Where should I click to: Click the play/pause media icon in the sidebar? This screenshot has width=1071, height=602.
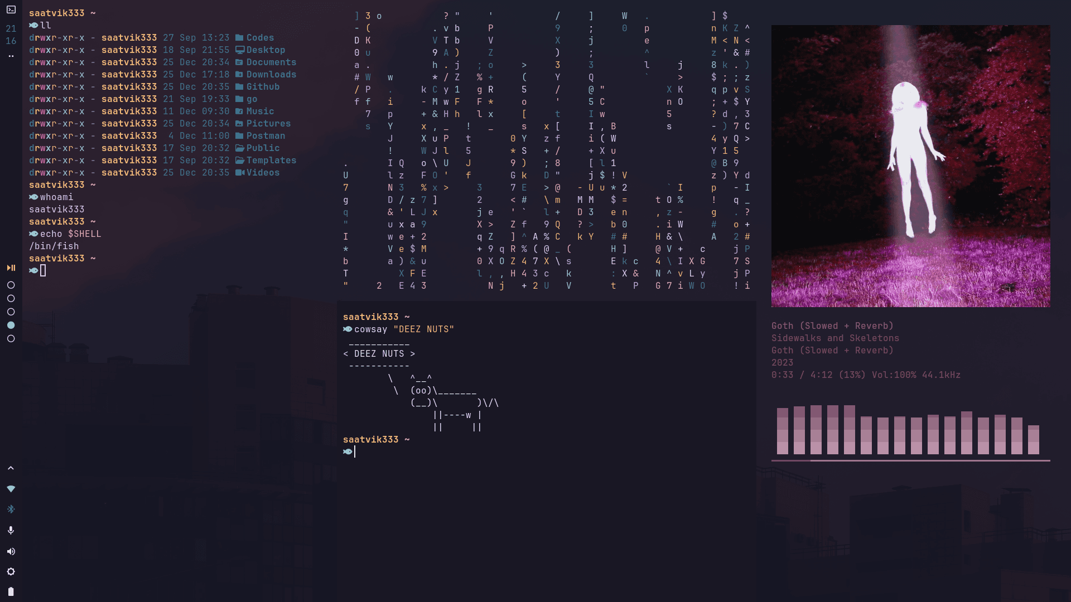[x=11, y=268]
